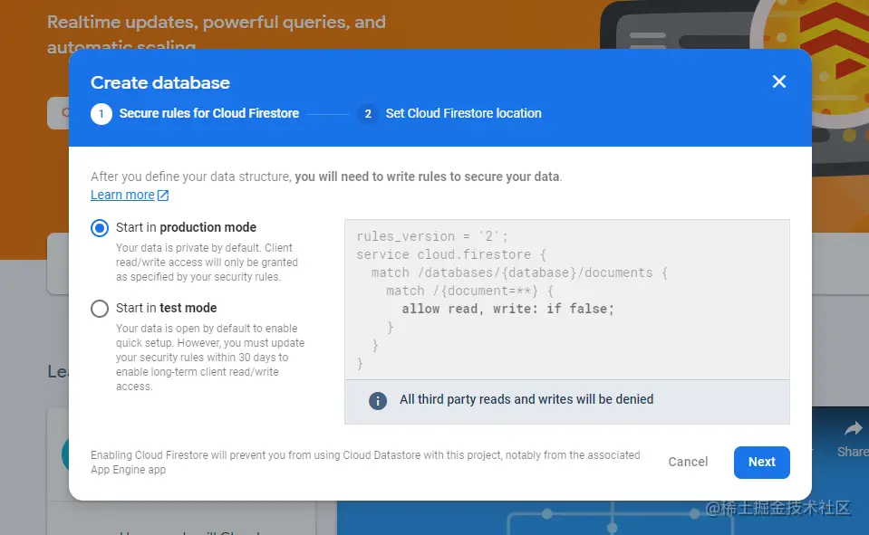Open the Learn more link
The height and width of the screenshot is (535, 869).
point(122,195)
